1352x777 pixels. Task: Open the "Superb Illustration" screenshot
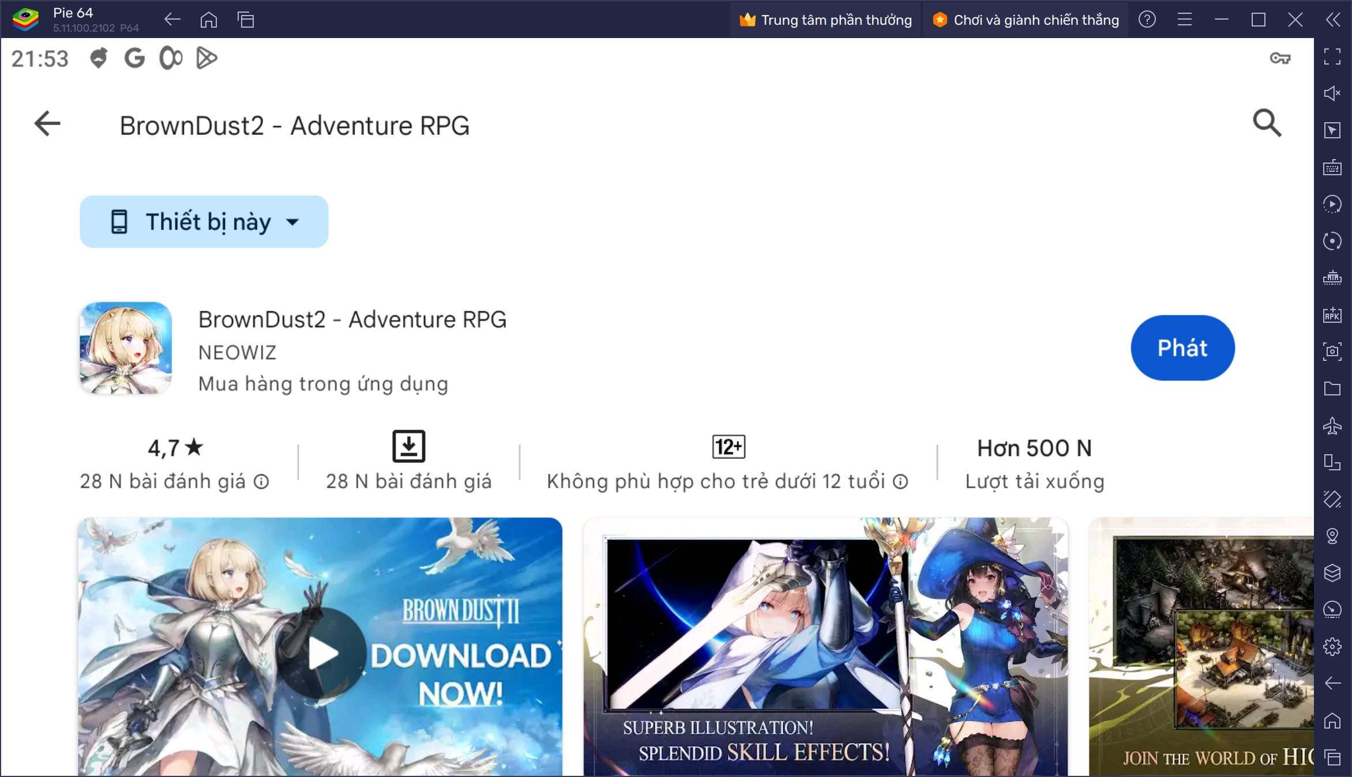(x=825, y=647)
